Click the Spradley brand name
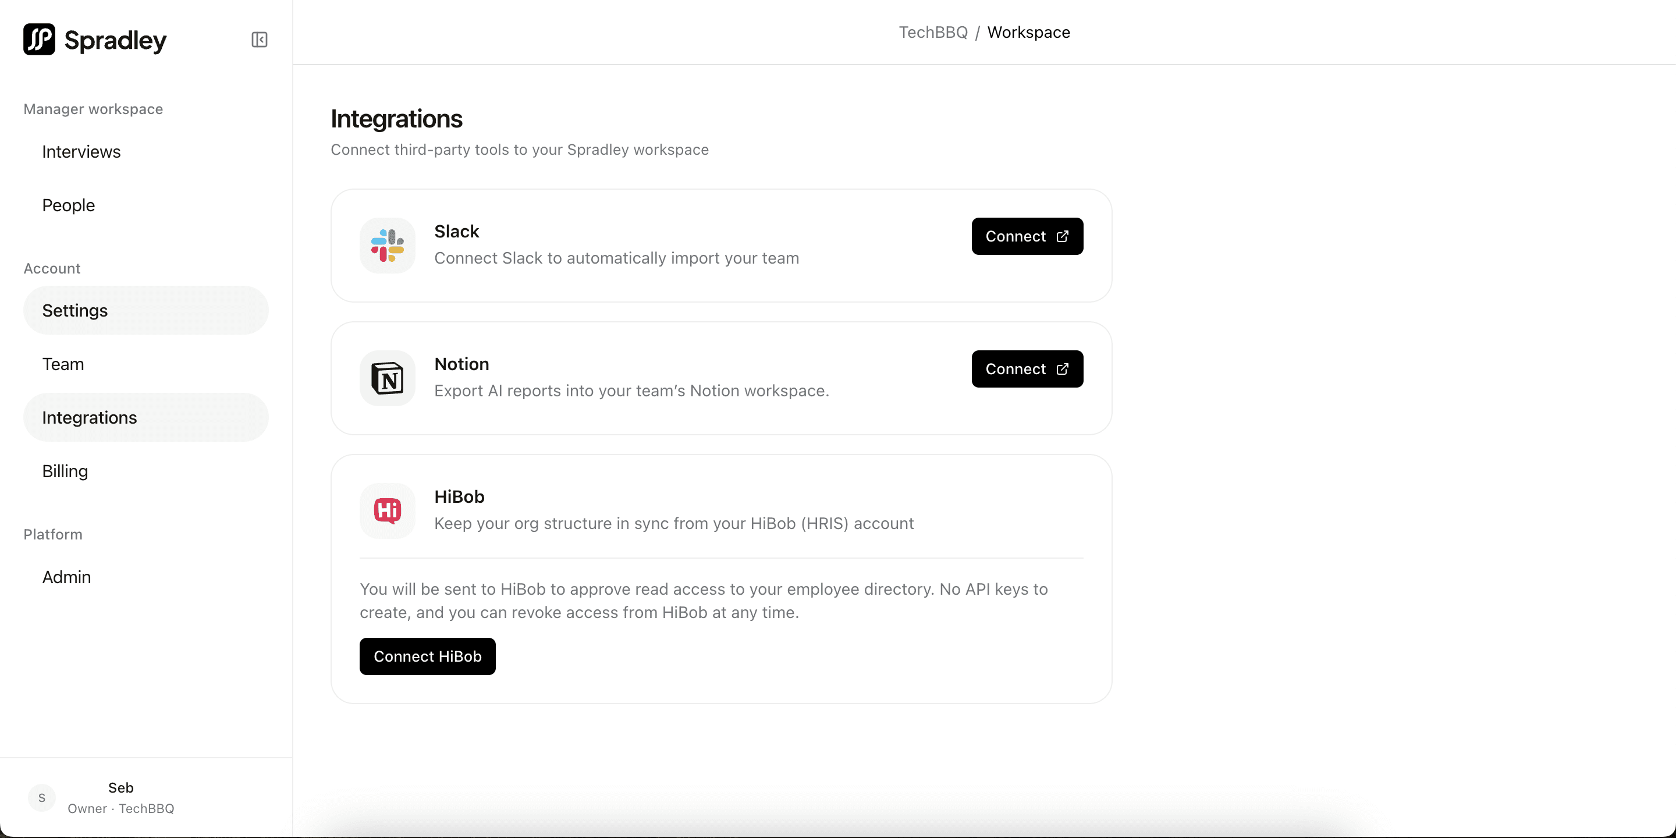 pyautogui.click(x=116, y=40)
